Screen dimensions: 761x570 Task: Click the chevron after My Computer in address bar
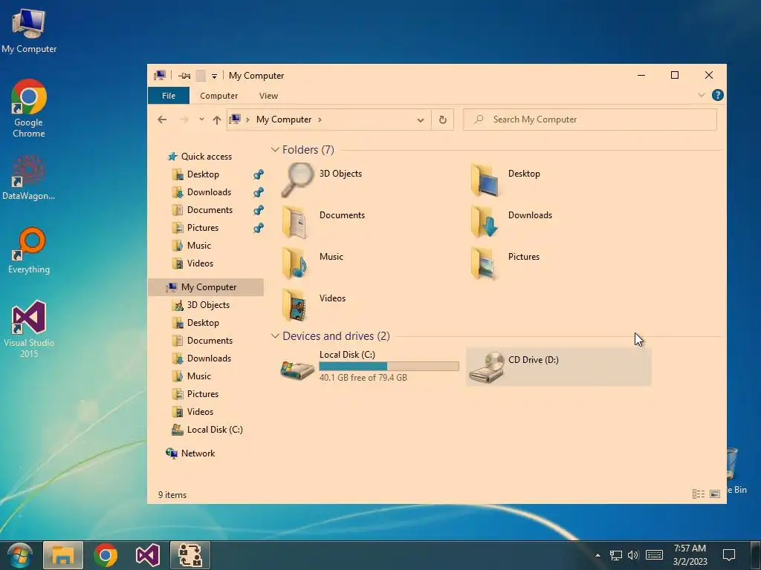tap(320, 119)
